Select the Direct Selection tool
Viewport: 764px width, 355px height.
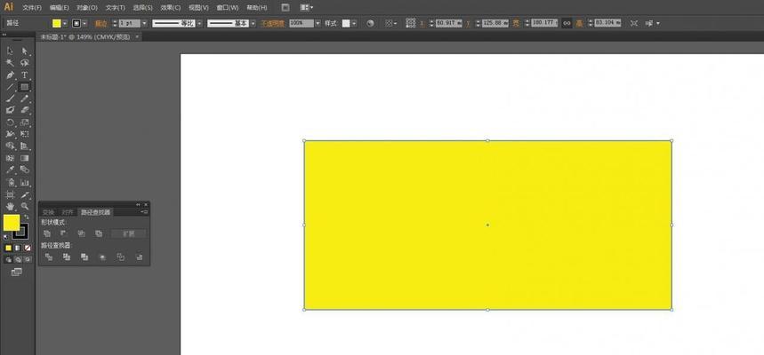24,51
